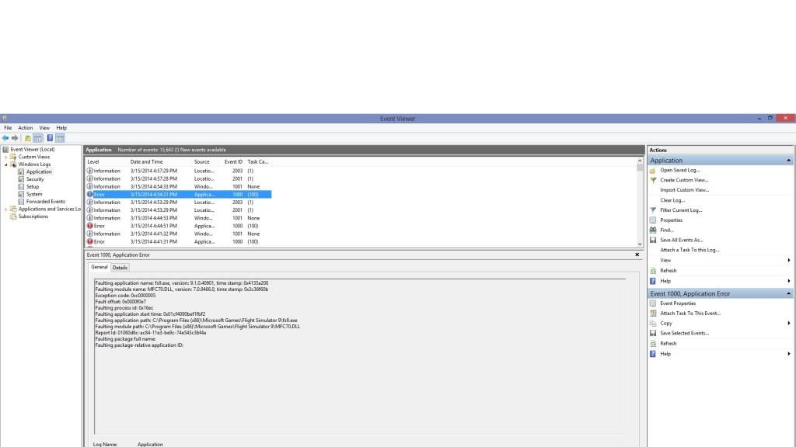Viewport: 796px width, 447px height.
Task: Click the Filter Current Log funnel icon
Action: [653, 210]
